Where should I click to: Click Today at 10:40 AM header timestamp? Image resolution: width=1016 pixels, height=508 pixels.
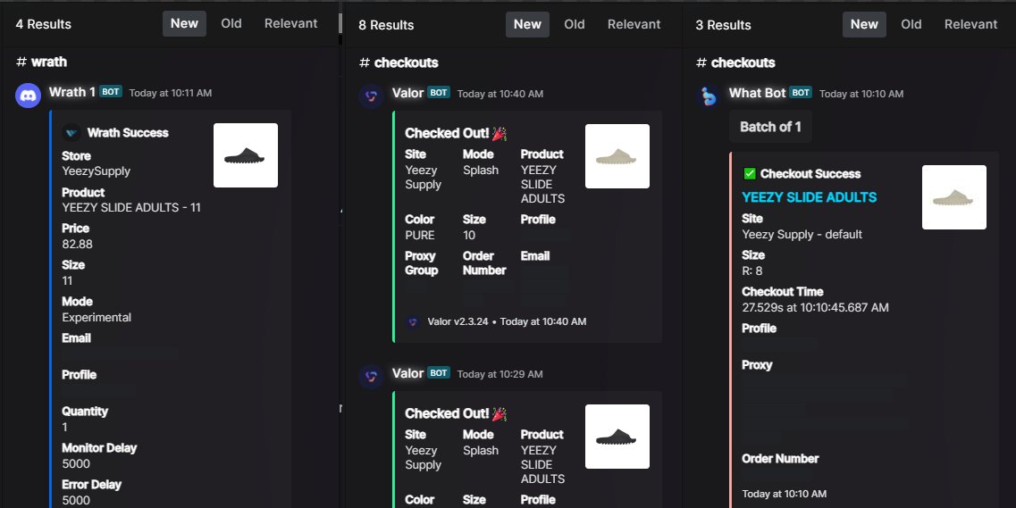500,94
